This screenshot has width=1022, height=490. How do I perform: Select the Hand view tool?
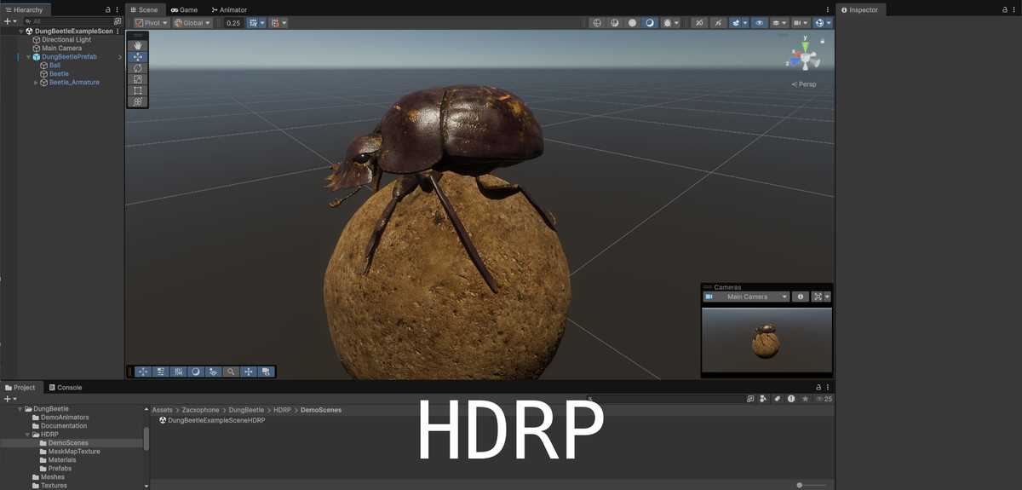pyautogui.click(x=138, y=46)
